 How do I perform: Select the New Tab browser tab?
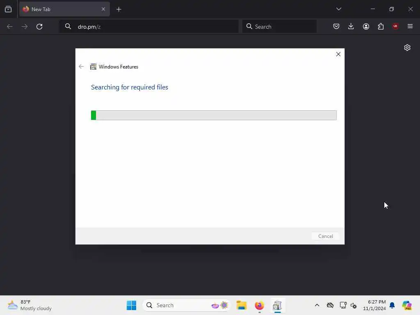tap(64, 9)
